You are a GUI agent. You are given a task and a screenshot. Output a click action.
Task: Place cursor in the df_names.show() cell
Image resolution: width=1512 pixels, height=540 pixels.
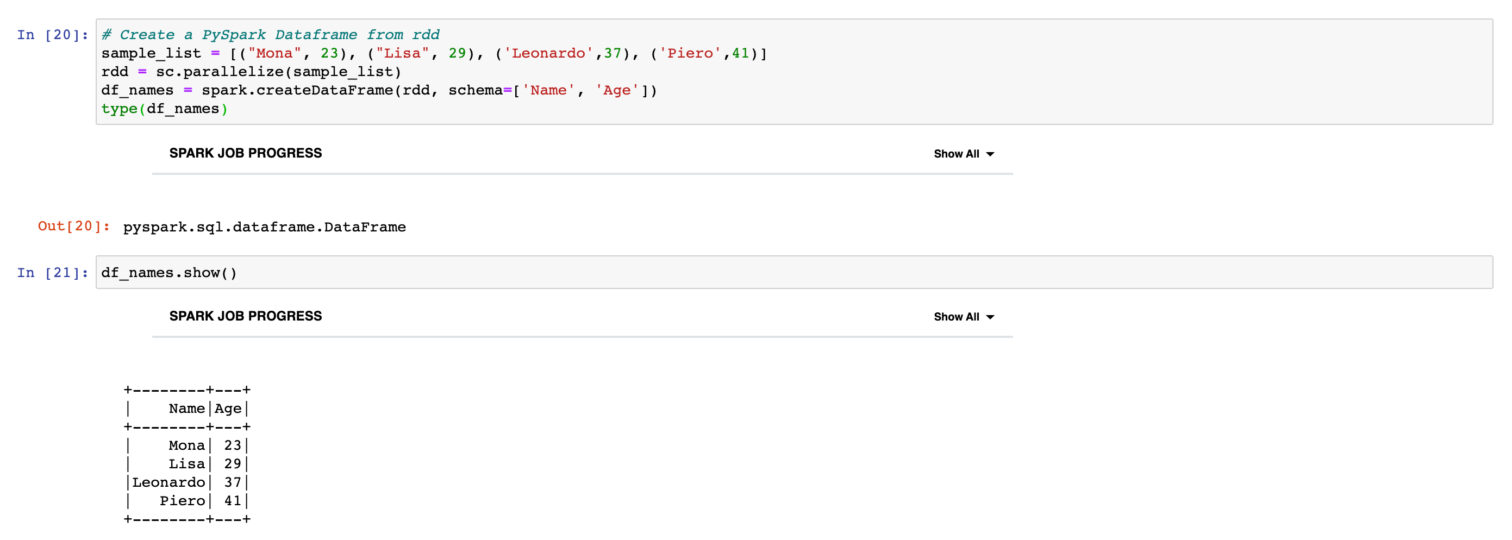[169, 272]
